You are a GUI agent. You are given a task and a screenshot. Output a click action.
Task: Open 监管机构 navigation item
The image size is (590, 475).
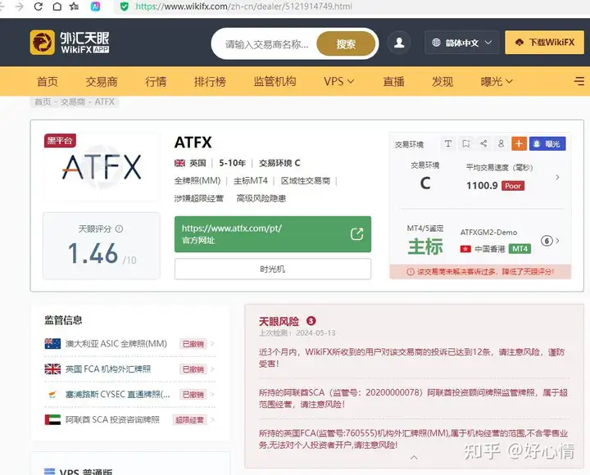275,81
